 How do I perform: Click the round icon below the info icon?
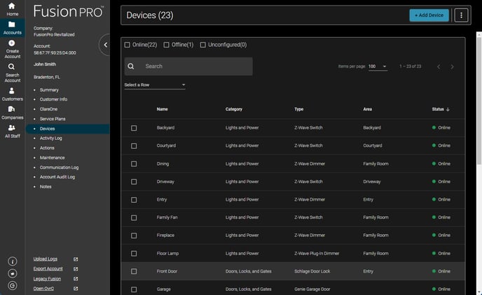(x=13, y=273)
